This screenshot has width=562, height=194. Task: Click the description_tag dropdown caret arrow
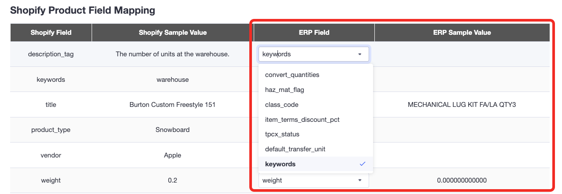360,55
